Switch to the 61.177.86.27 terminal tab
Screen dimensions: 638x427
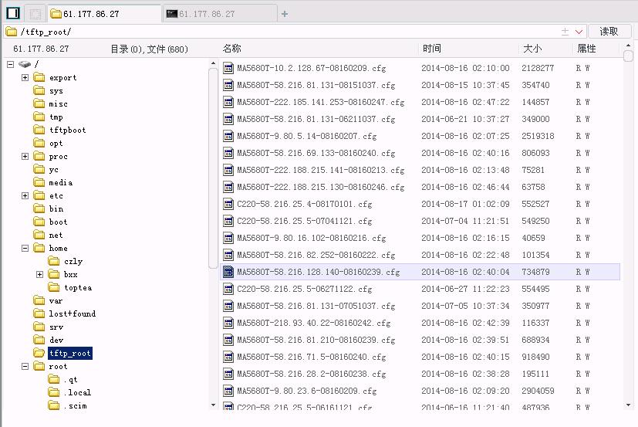(220, 14)
